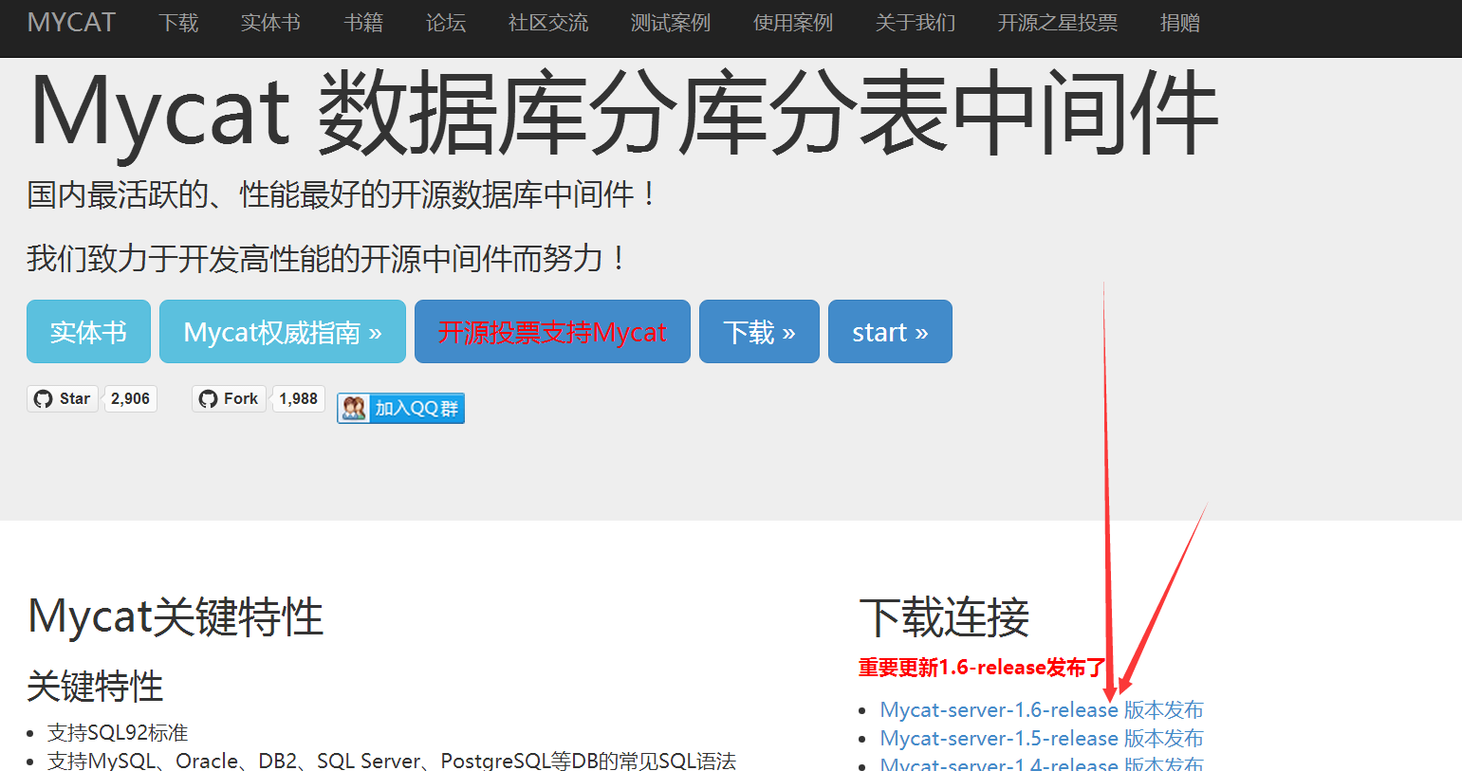Open the 下载 menu item in navbar

click(178, 23)
